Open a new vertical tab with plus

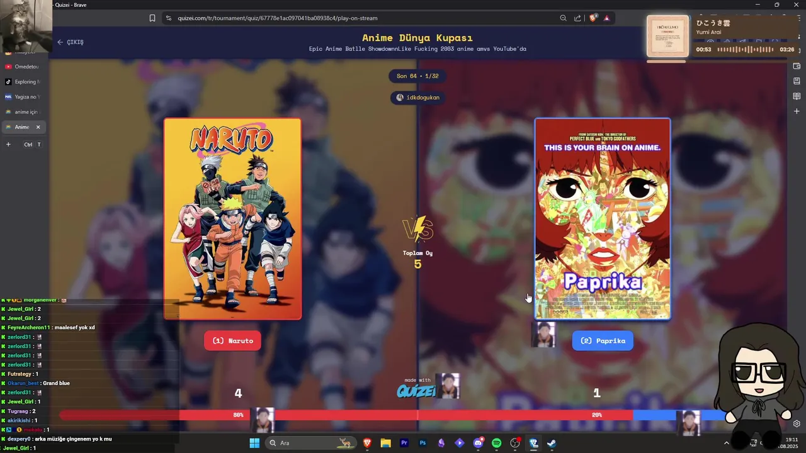click(8, 145)
